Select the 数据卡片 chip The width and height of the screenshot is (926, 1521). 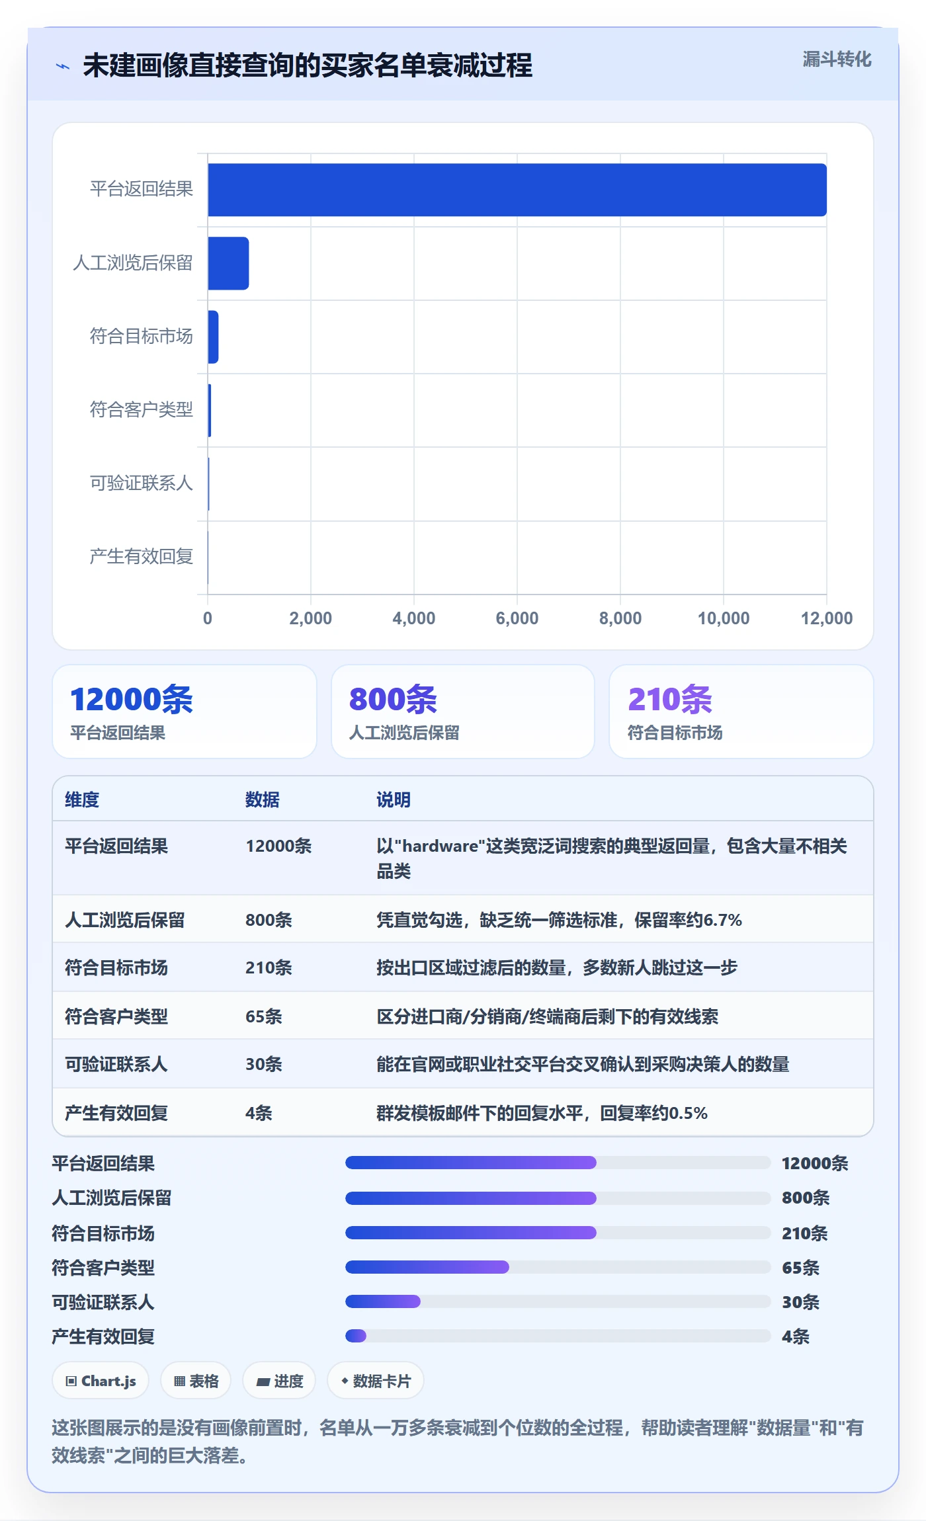click(376, 1381)
